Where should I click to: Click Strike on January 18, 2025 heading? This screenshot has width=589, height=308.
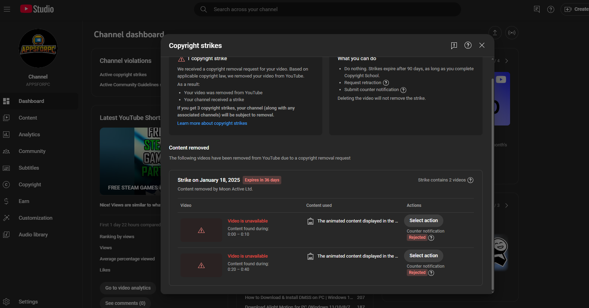(209, 180)
